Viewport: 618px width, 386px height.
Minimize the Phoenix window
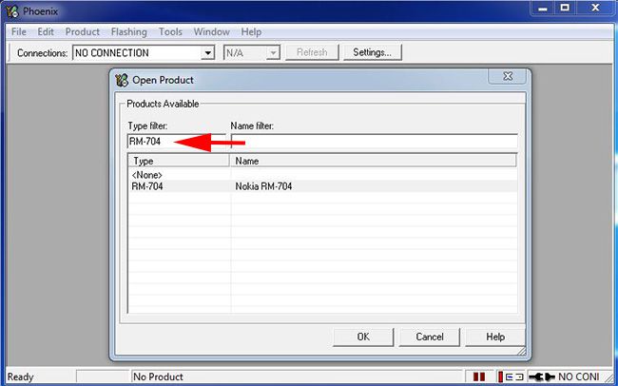coord(543,9)
